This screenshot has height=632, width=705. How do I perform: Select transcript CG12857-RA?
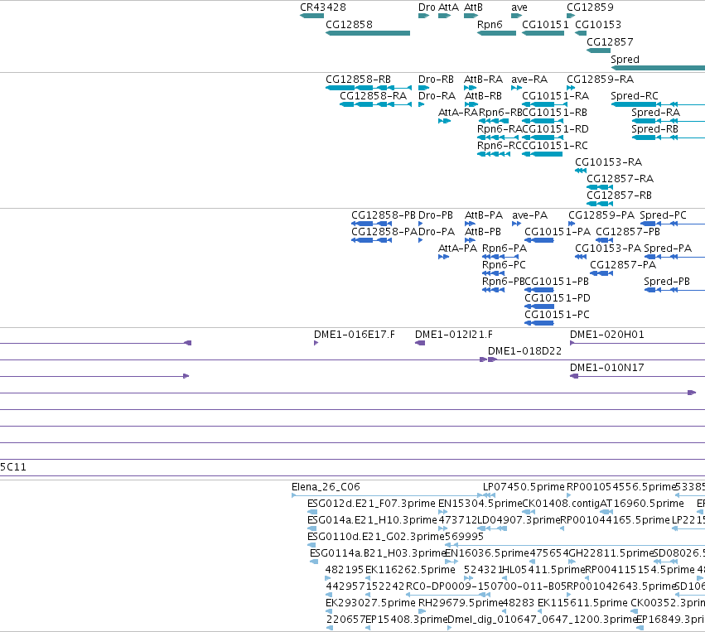tap(600, 187)
